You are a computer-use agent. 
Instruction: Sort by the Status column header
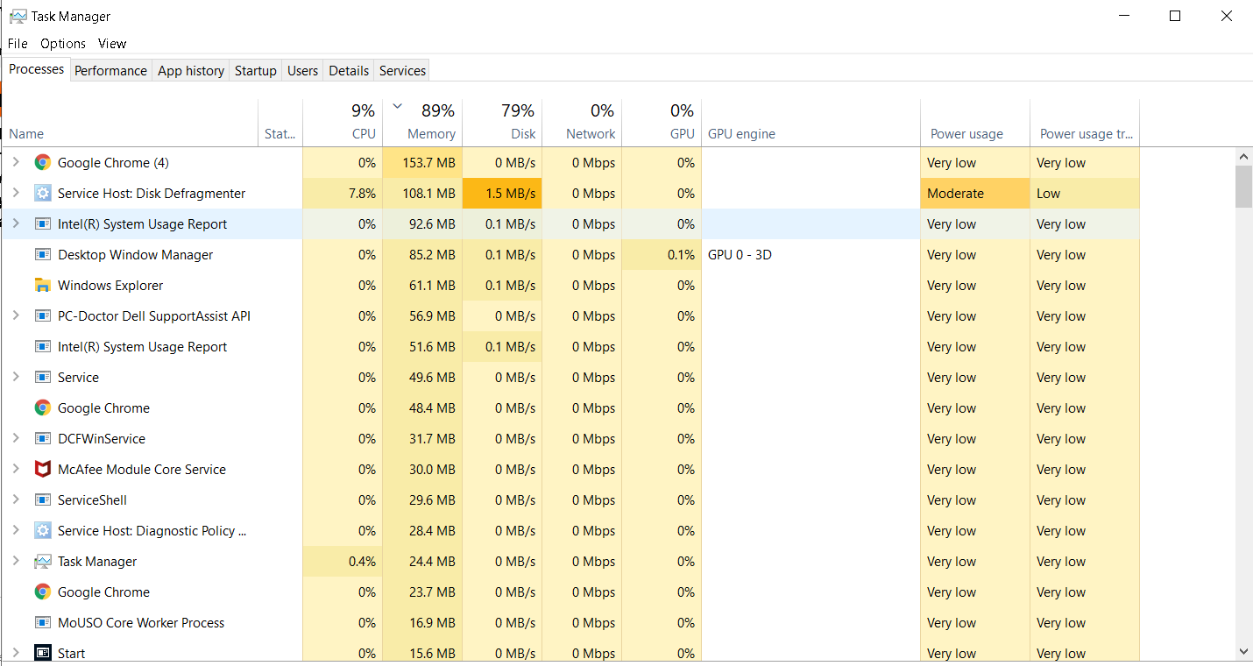(280, 123)
